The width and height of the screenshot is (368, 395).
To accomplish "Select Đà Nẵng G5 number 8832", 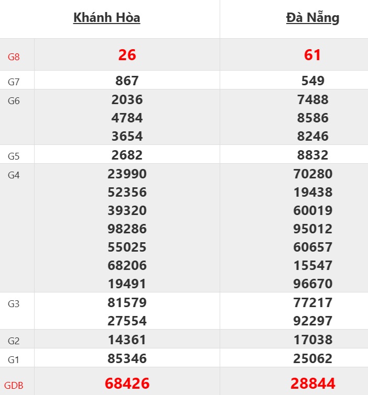I will point(312,155).
